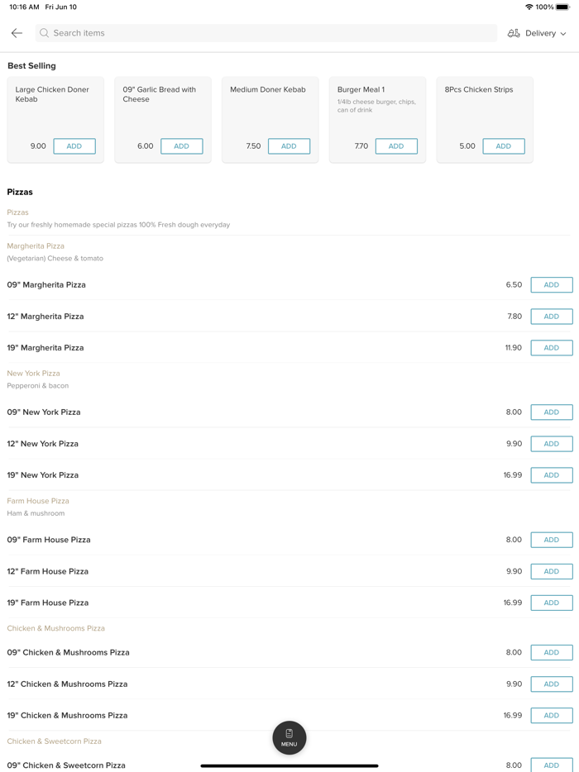Add 12" Farm House Pizza
This screenshot has height=772, width=579.
tap(552, 571)
